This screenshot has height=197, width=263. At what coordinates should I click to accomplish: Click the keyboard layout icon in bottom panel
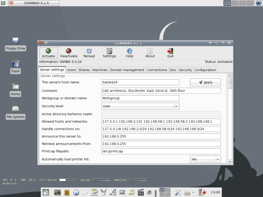(187, 192)
